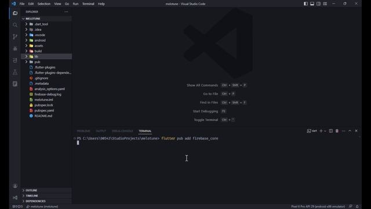Maximize the panel with up chevron
The height and width of the screenshot is (209, 371).
click(x=350, y=131)
